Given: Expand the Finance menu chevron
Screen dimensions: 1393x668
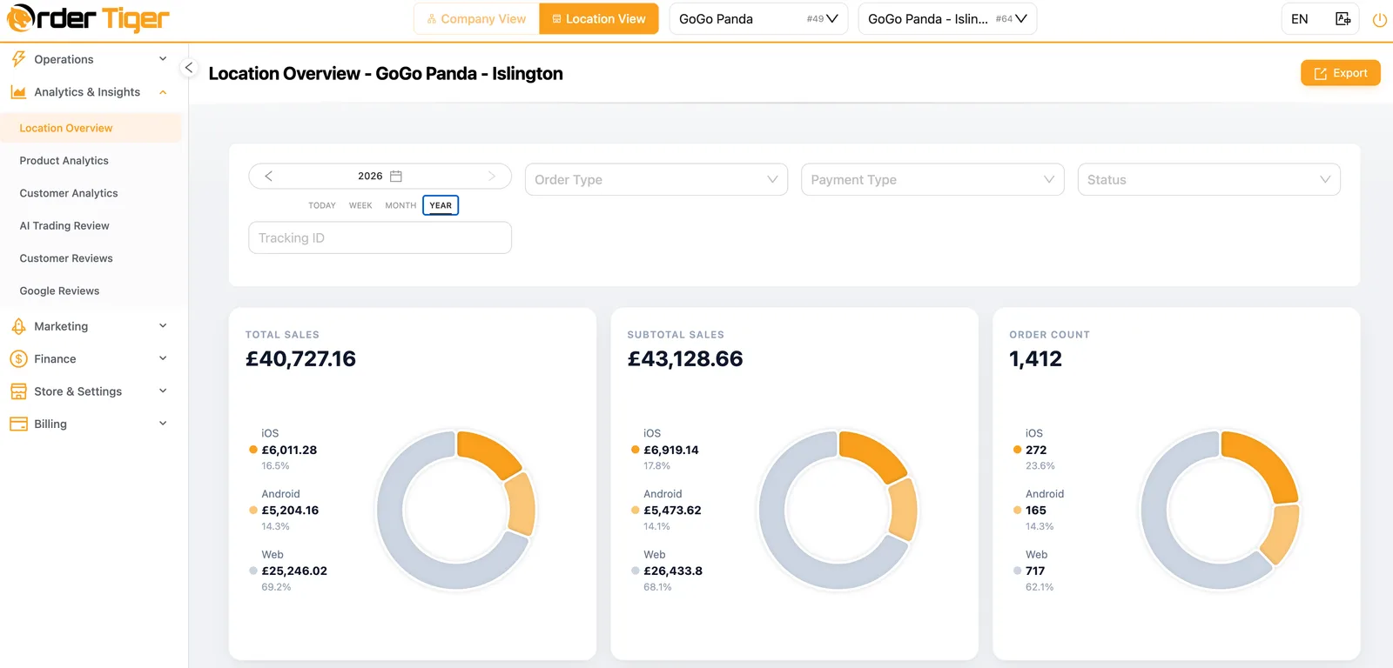Looking at the screenshot, I should click(163, 358).
